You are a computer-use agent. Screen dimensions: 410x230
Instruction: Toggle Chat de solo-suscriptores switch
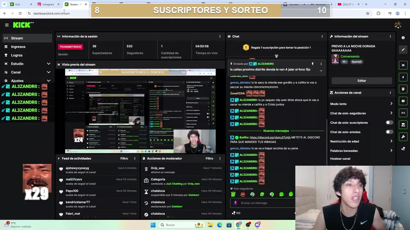pos(389,123)
